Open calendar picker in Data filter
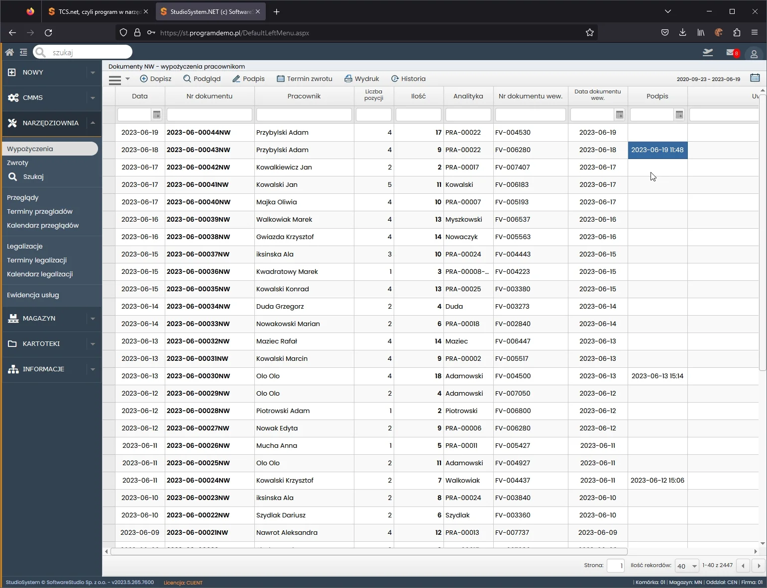 157,115
